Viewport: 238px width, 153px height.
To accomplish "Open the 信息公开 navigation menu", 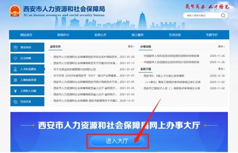I will (x=100, y=35).
